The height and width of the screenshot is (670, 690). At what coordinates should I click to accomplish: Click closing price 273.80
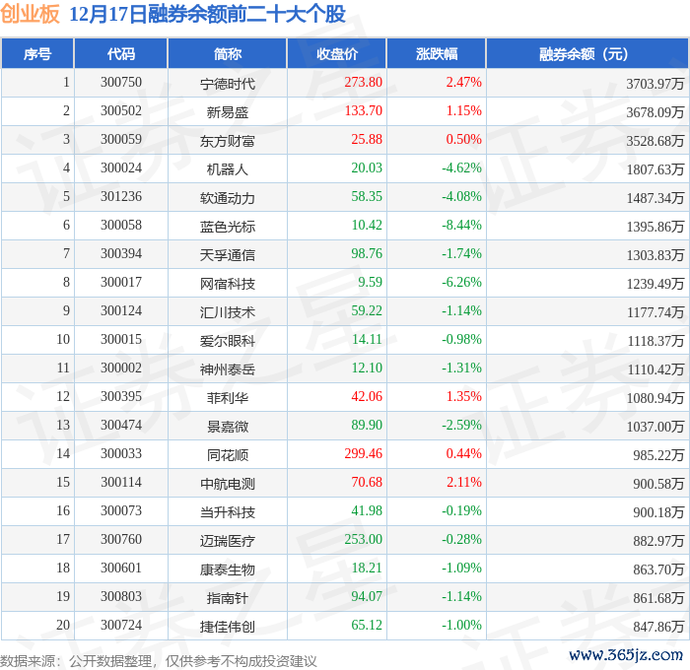pyautogui.click(x=363, y=82)
